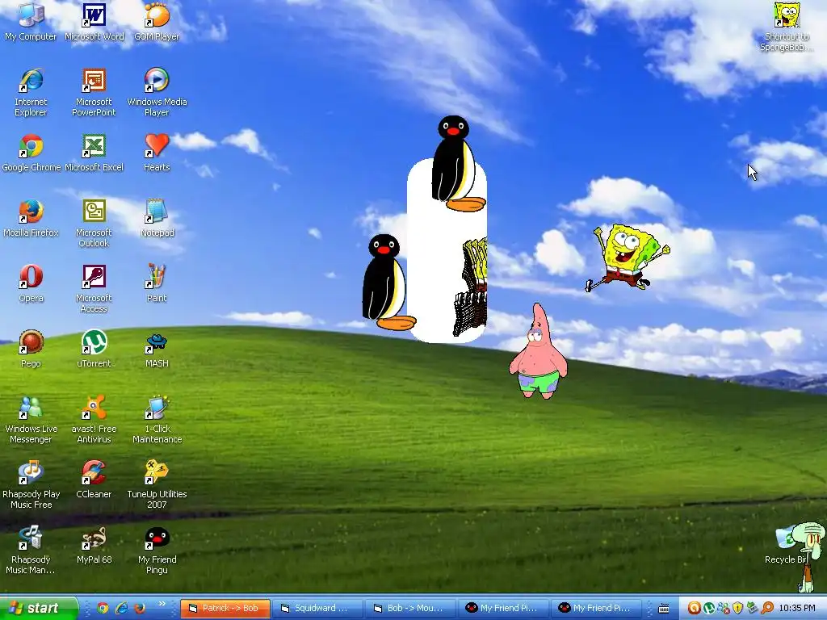Click the Windows Live Messenger icon

(x=31, y=419)
